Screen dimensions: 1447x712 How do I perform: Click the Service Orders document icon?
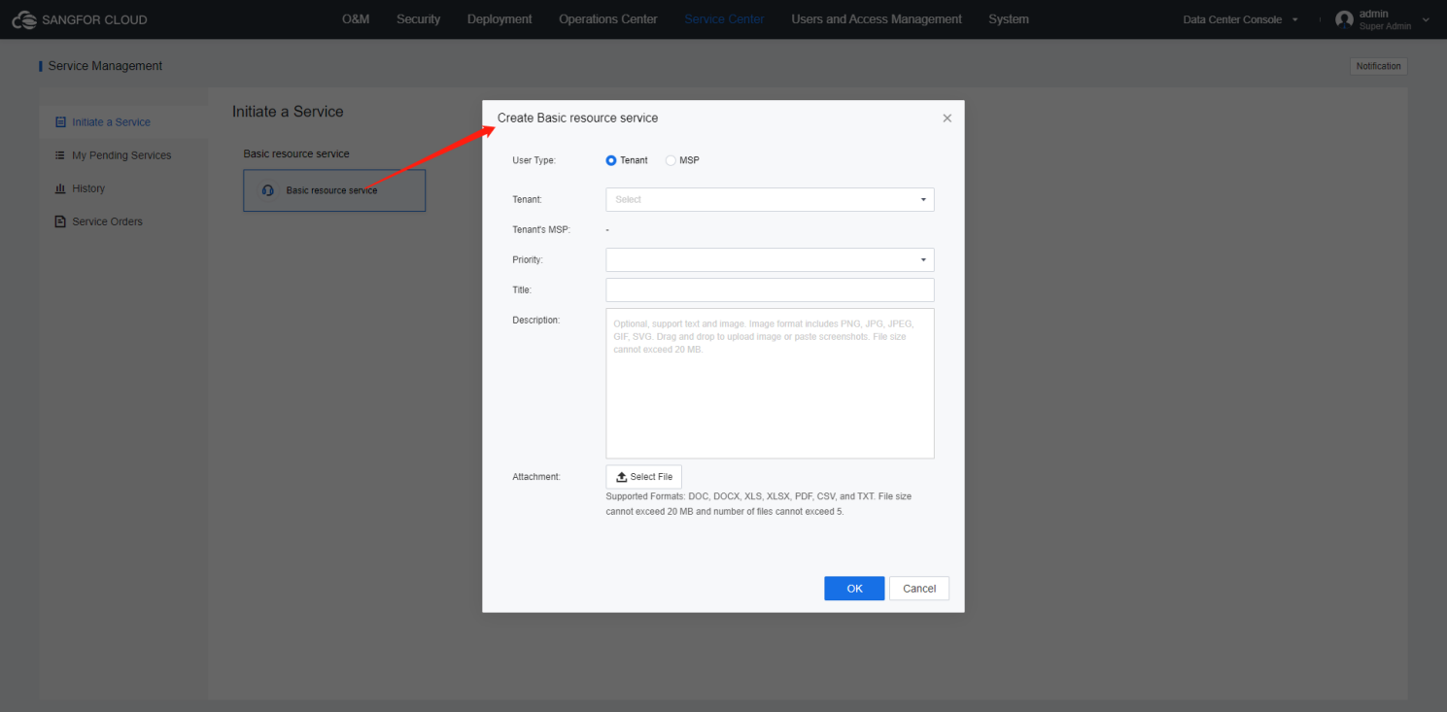(60, 221)
